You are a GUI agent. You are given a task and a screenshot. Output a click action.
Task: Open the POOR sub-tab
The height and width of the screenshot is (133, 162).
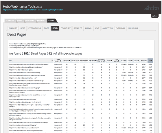(x=47, y=28)
